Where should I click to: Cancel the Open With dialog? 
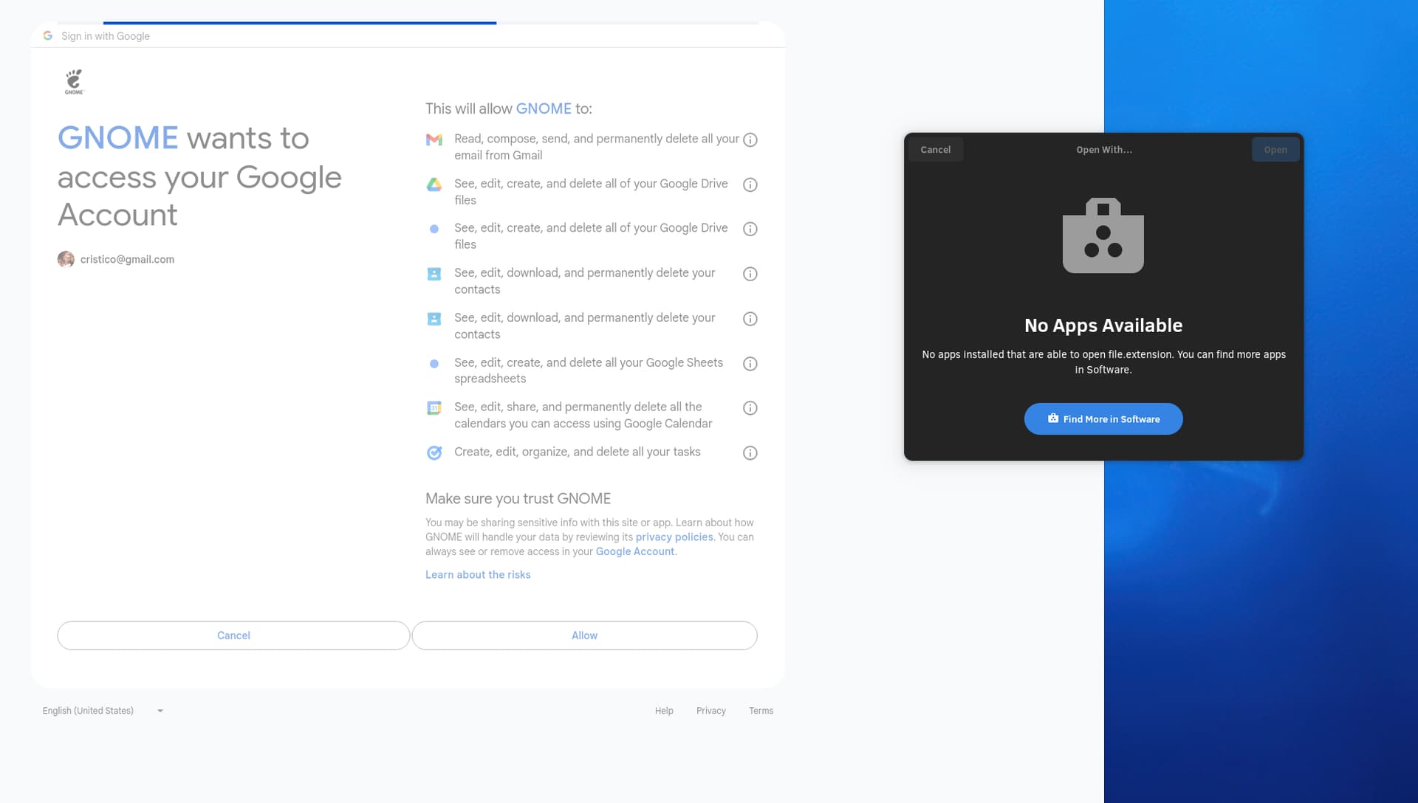pyautogui.click(x=935, y=149)
